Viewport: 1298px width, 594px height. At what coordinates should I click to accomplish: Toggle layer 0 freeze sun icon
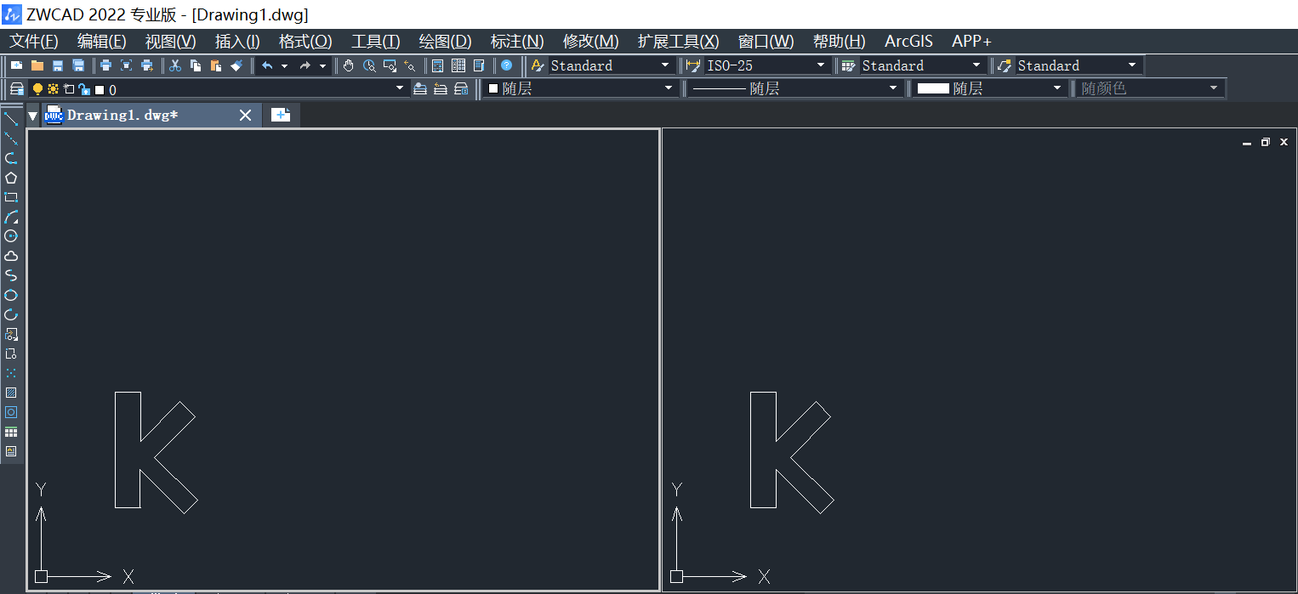point(53,88)
